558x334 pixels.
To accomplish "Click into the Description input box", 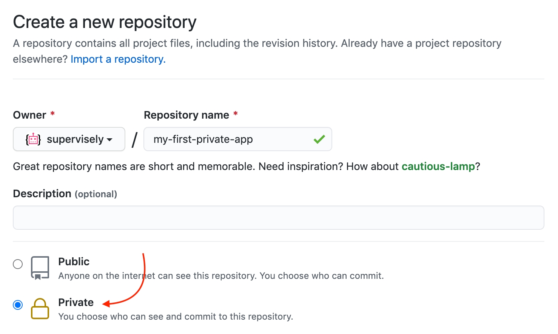I will (278, 218).
